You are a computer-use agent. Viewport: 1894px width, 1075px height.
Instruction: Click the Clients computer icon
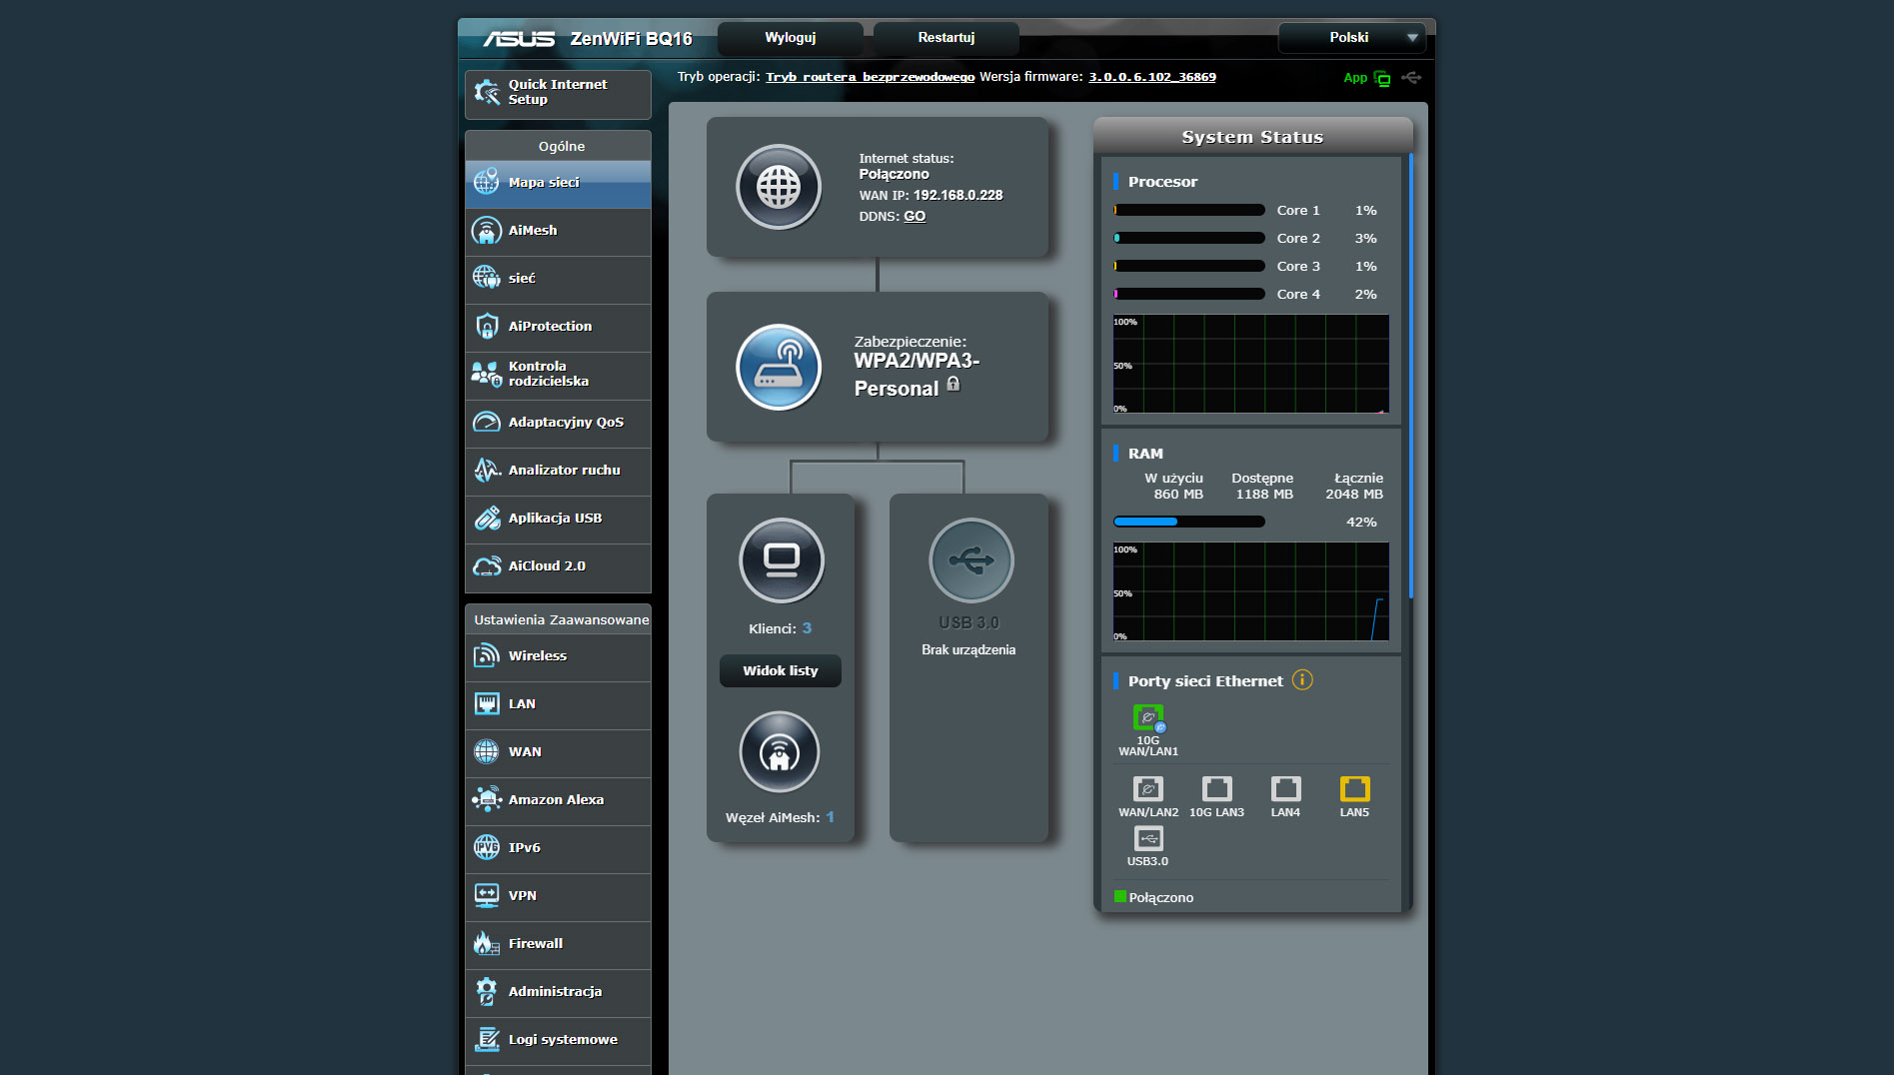(782, 560)
